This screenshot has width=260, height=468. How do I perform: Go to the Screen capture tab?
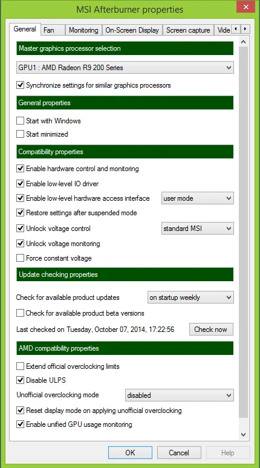pos(188,30)
